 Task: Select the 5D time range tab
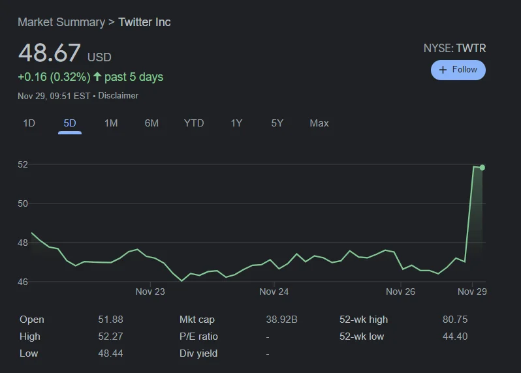(x=70, y=123)
